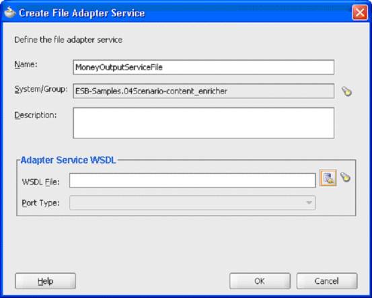Click the 'Port Type:' label
Viewport: 372px width, 298px height.
pyautogui.click(x=41, y=203)
